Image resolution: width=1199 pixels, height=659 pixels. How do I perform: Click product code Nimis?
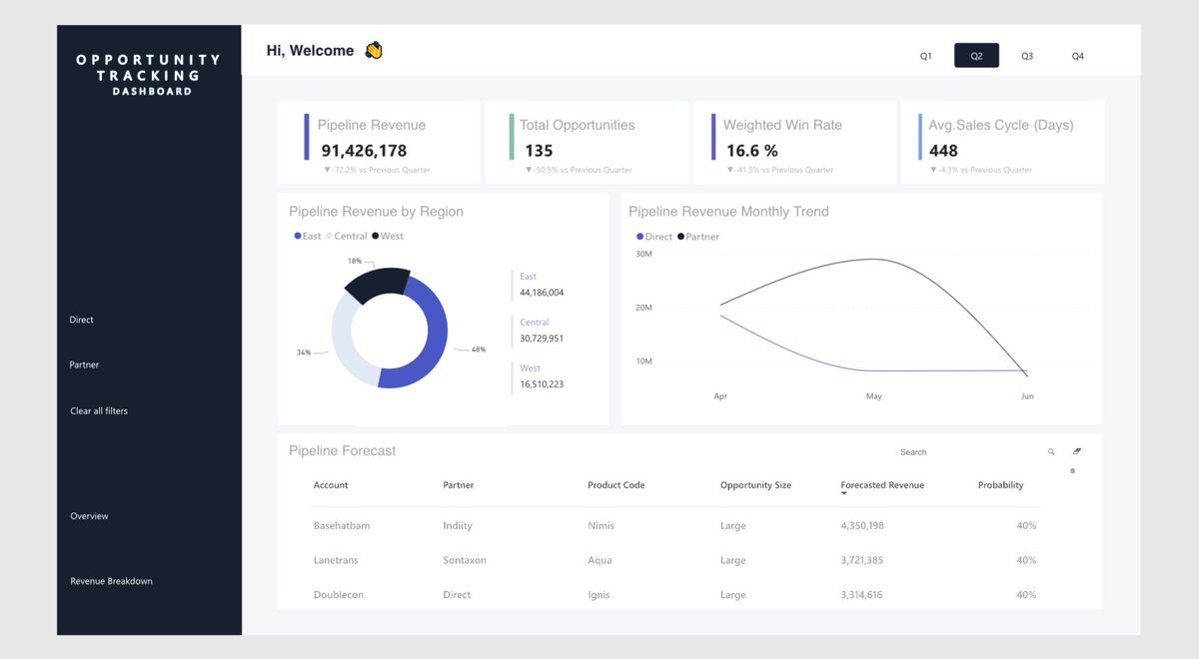(x=601, y=525)
